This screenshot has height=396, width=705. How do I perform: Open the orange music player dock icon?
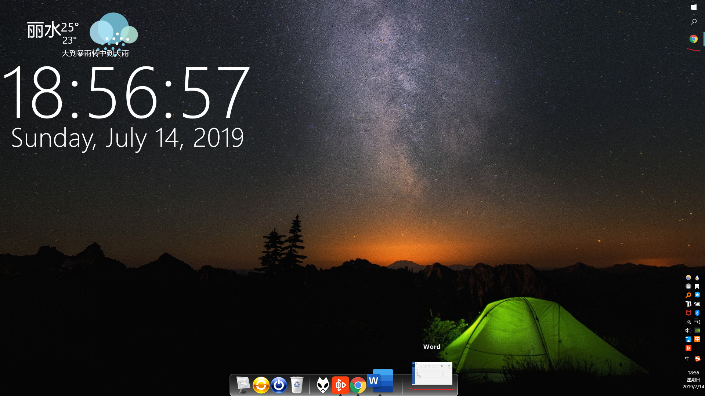pos(340,385)
